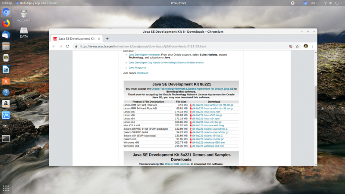Download jdk-8u221-linux-i586.tar.gz
The width and height of the screenshot is (345, 194).
coord(207,115)
